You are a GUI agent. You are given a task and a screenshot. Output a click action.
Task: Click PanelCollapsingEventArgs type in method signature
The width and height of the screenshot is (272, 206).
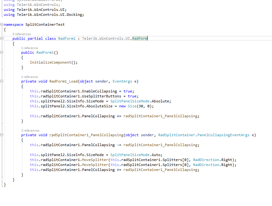[223, 135]
